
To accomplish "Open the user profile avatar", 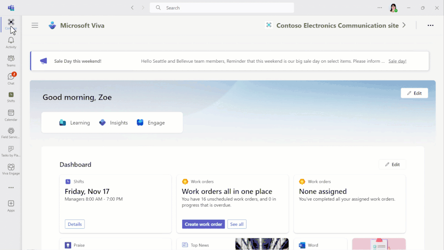I will (x=393, y=8).
